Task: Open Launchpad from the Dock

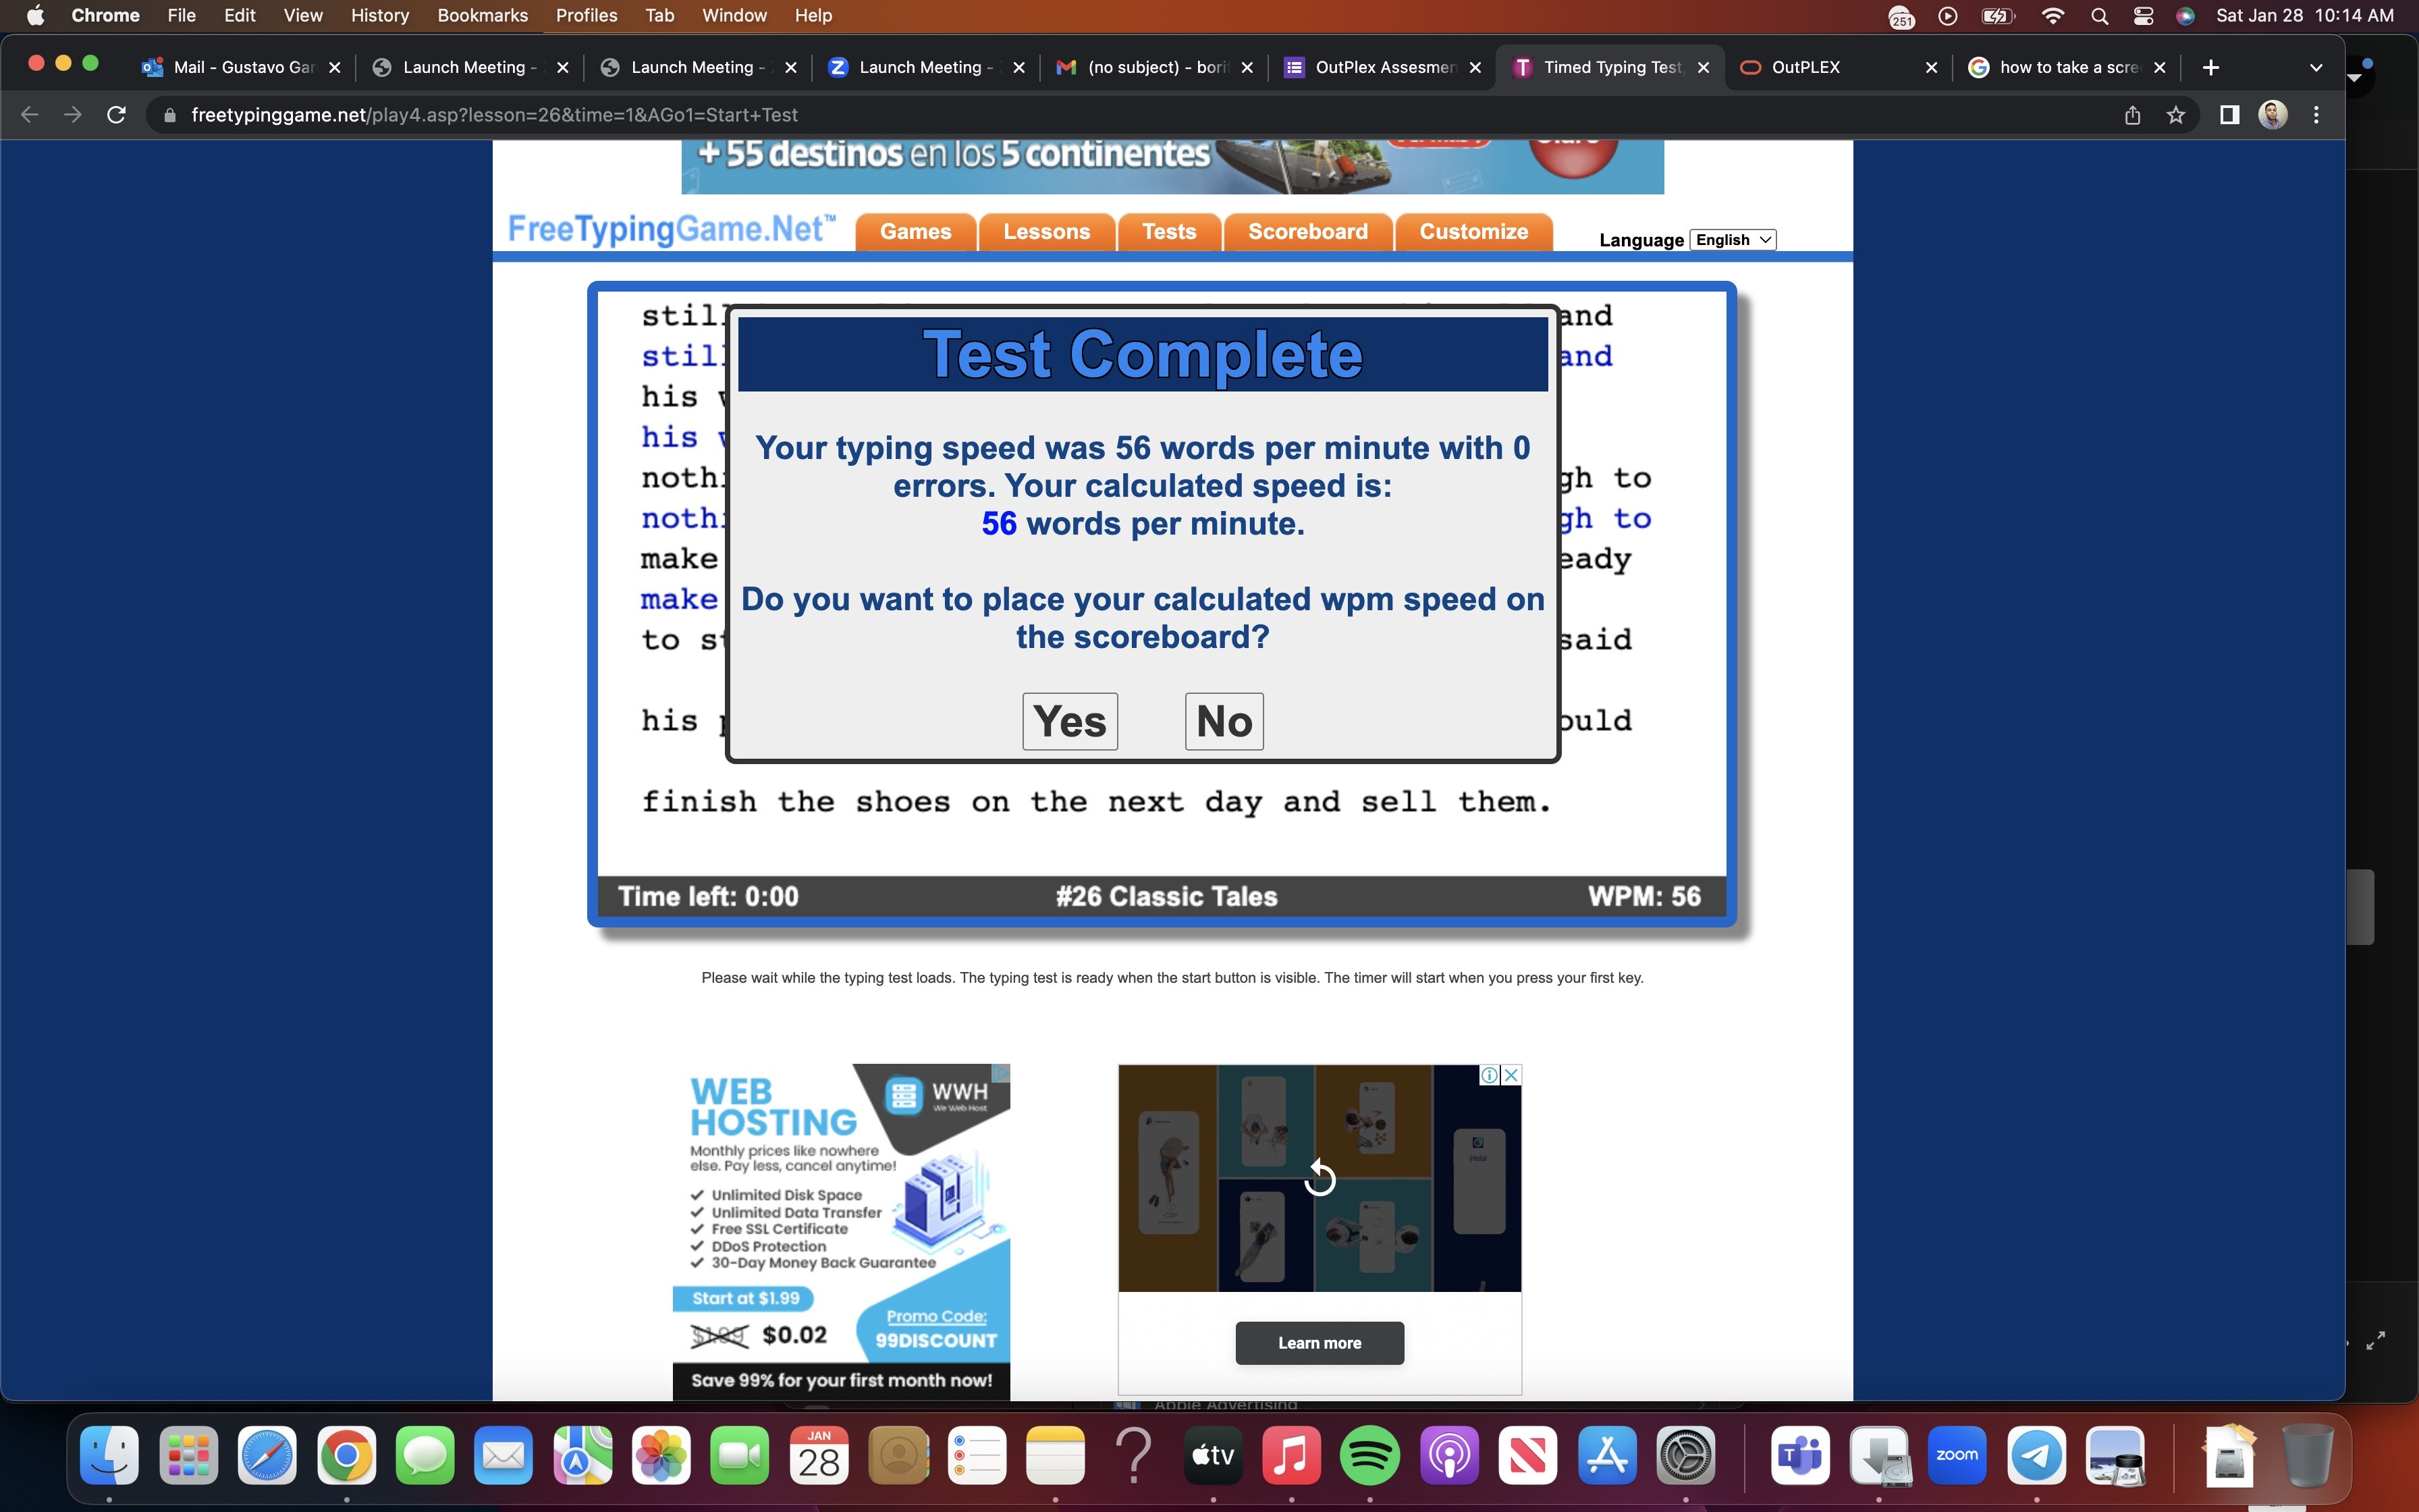Action: pyautogui.click(x=188, y=1455)
